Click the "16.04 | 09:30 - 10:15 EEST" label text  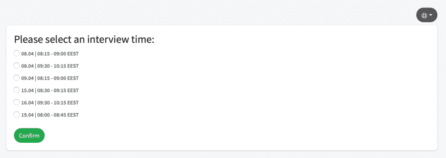point(50,103)
